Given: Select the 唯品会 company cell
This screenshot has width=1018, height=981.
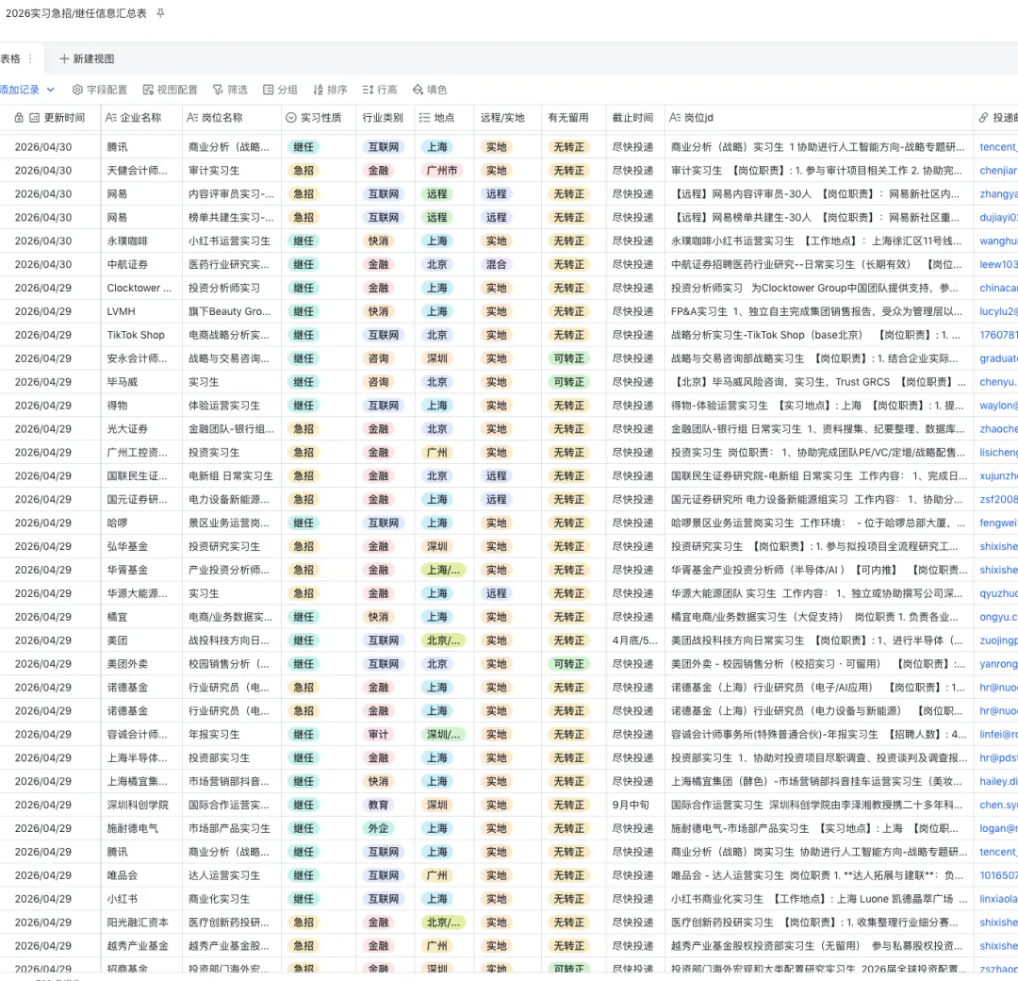Looking at the screenshot, I should click(x=140, y=875).
